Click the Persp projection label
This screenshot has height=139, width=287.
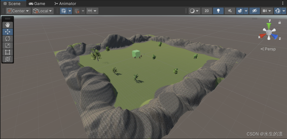268,49
